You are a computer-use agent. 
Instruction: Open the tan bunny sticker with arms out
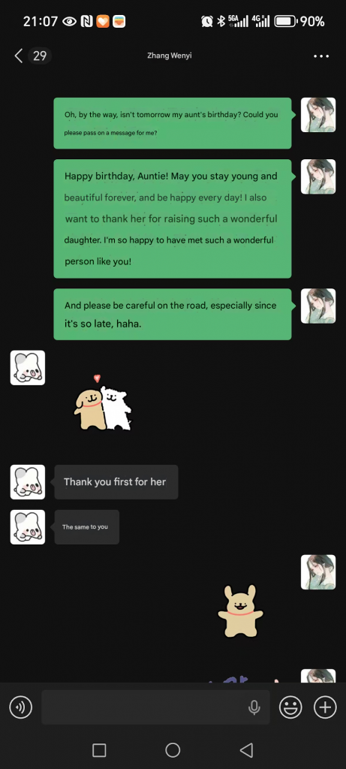tap(240, 611)
